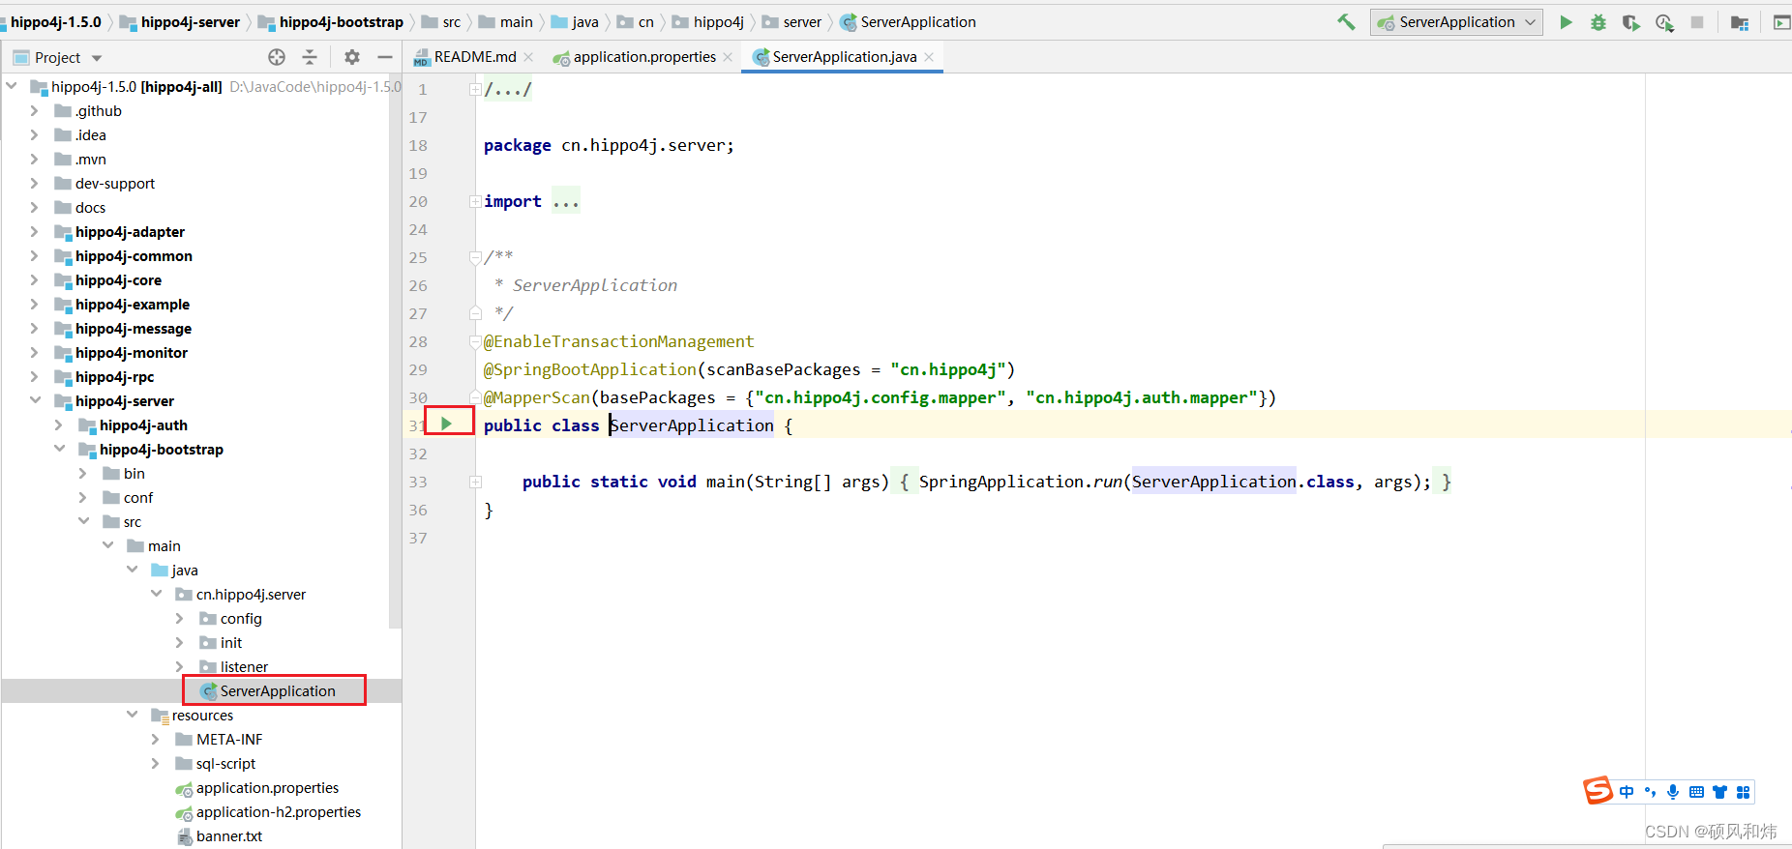This screenshot has height=849, width=1792.
Task: Click the @EnableTransactionManagement annotation
Action: coord(618,341)
